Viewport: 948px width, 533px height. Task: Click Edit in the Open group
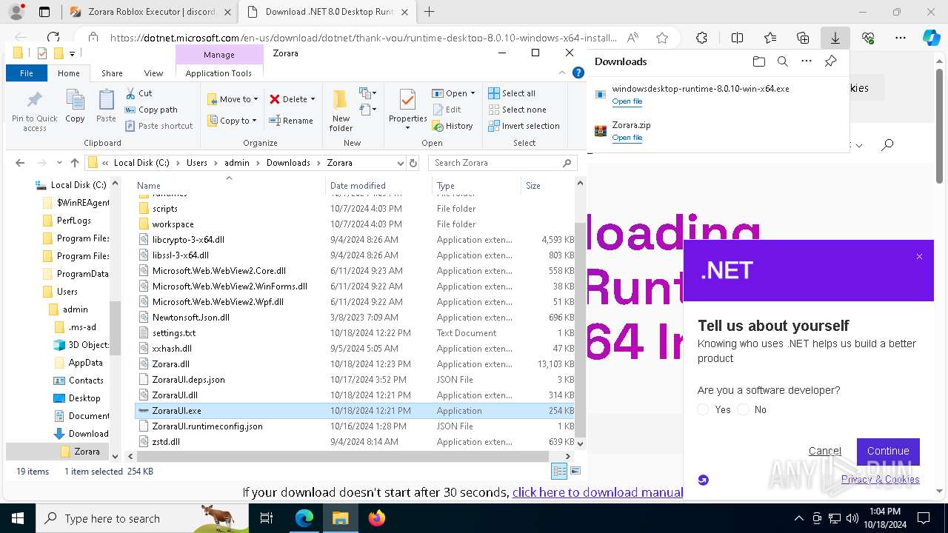click(x=447, y=110)
